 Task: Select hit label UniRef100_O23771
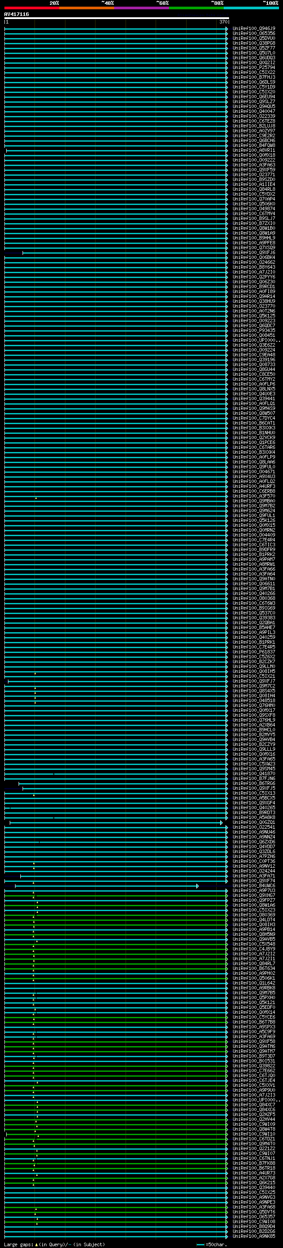point(253,174)
